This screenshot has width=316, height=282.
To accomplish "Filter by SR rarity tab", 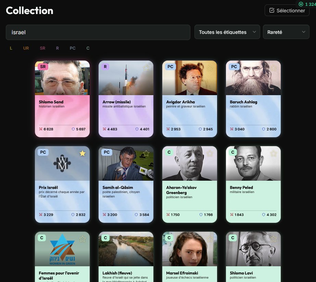I will click(x=42, y=48).
